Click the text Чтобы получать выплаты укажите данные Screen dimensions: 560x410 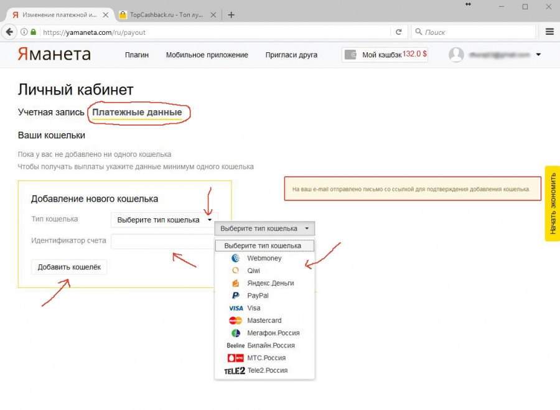136,167
